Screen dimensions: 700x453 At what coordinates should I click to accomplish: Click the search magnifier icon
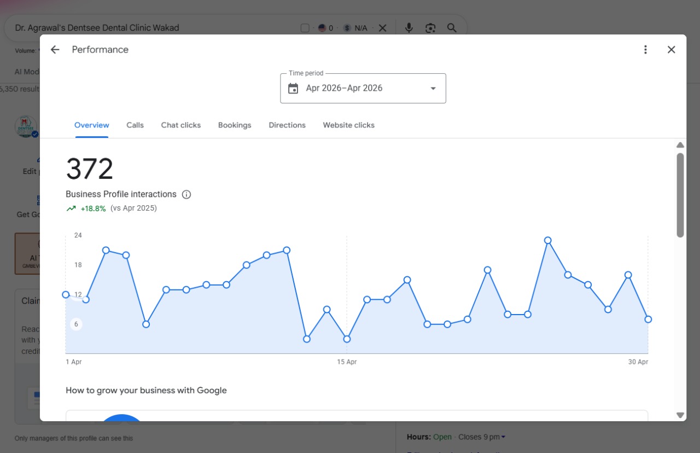(x=452, y=28)
